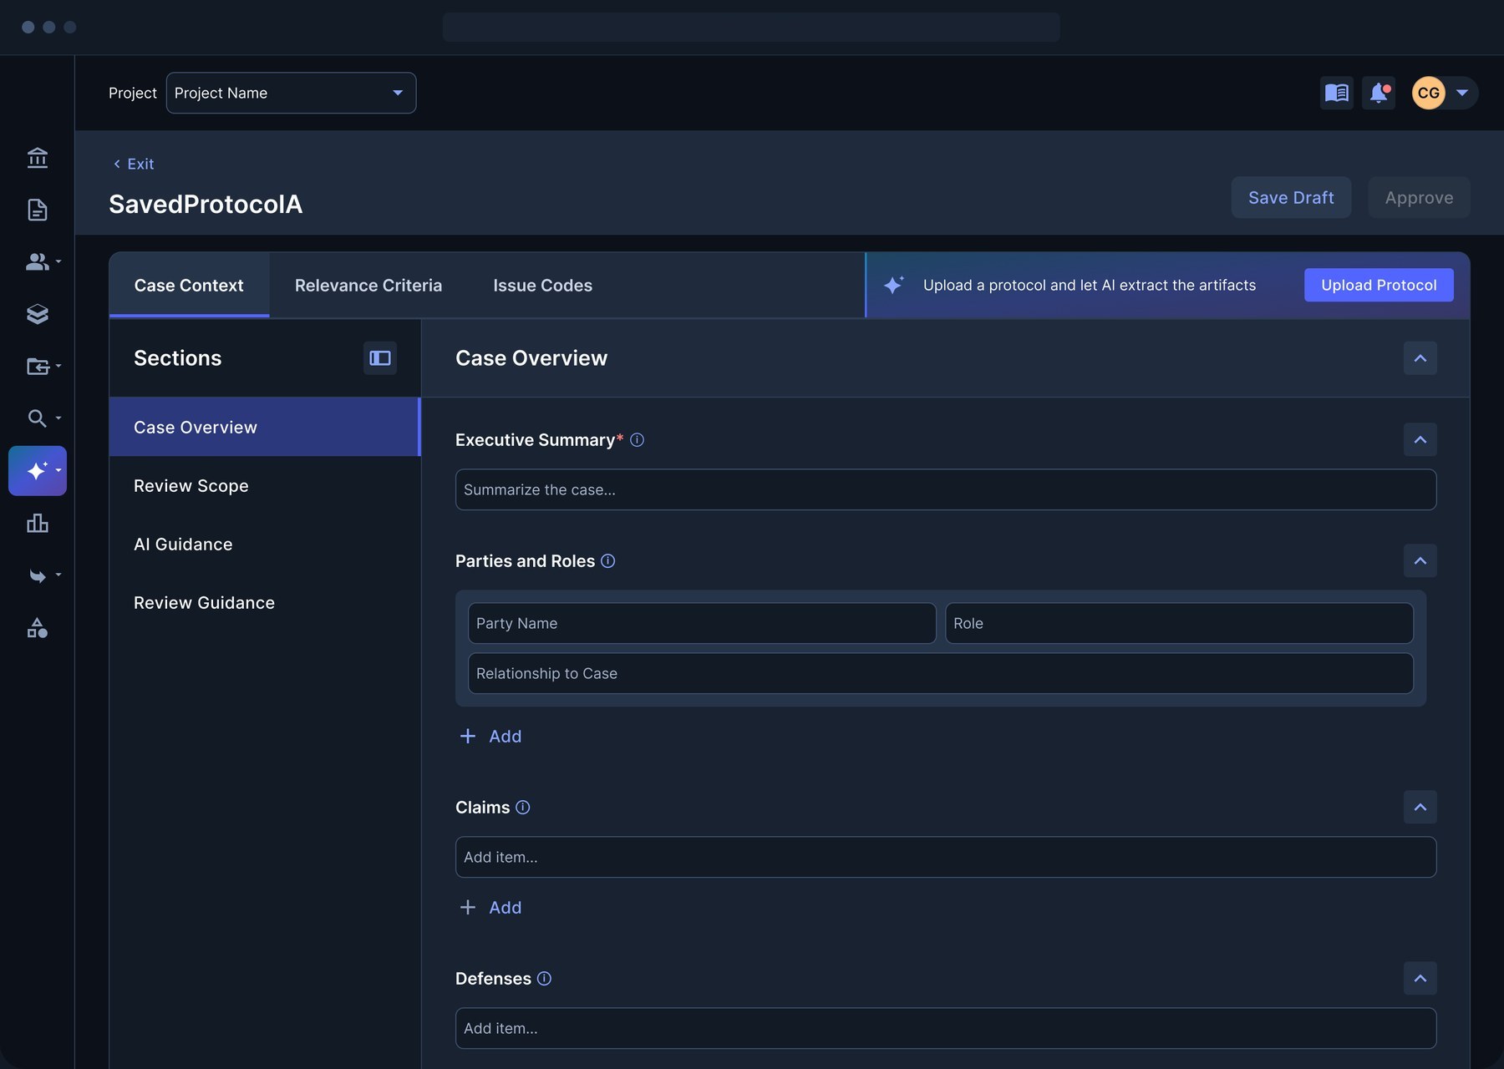This screenshot has width=1504, height=1069.
Task: Show info for Defenses
Action: pyautogui.click(x=544, y=979)
